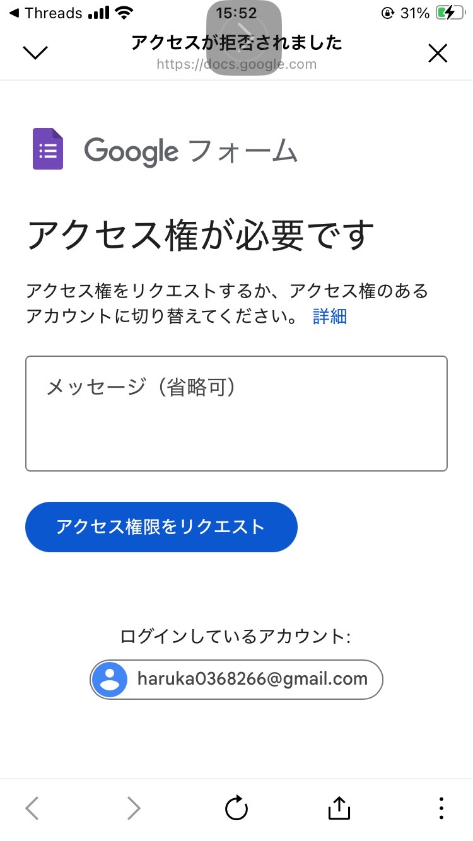Image resolution: width=473 pixels, height=841 pixels.
Task: Go forward with the right arrow
Action: click(134, 808)
